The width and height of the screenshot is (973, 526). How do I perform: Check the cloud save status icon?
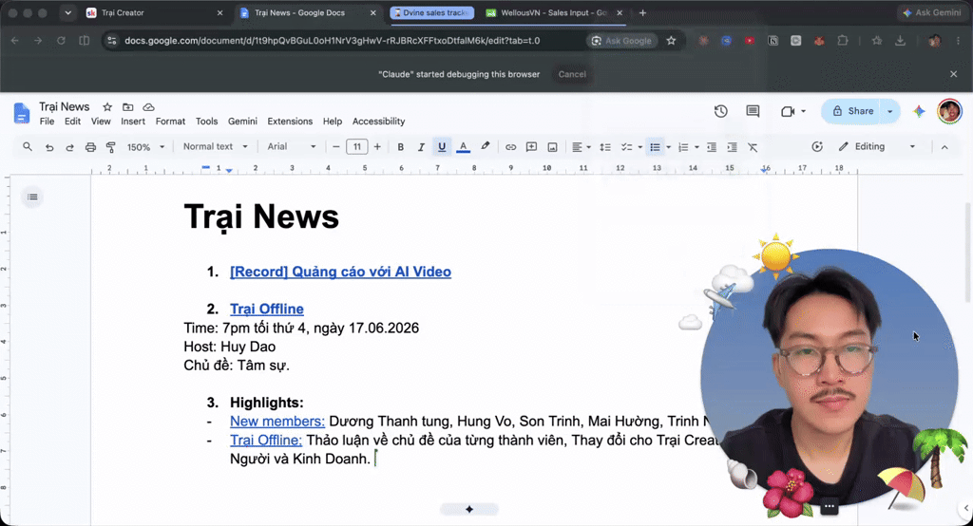pos(148,106)
